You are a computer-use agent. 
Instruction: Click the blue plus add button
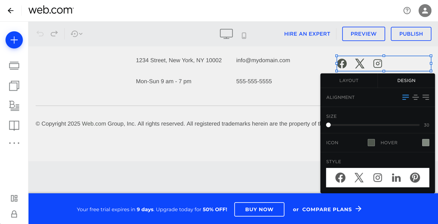pyautogui.click(x=14, y=40)
